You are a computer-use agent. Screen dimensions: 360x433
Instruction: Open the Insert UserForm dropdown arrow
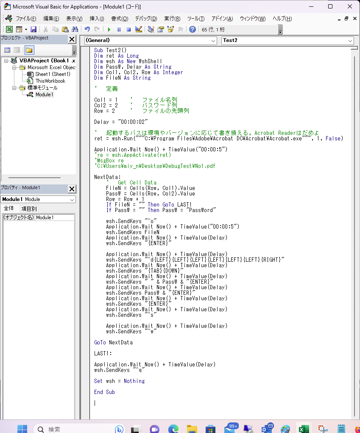click(x=26, y=29)
